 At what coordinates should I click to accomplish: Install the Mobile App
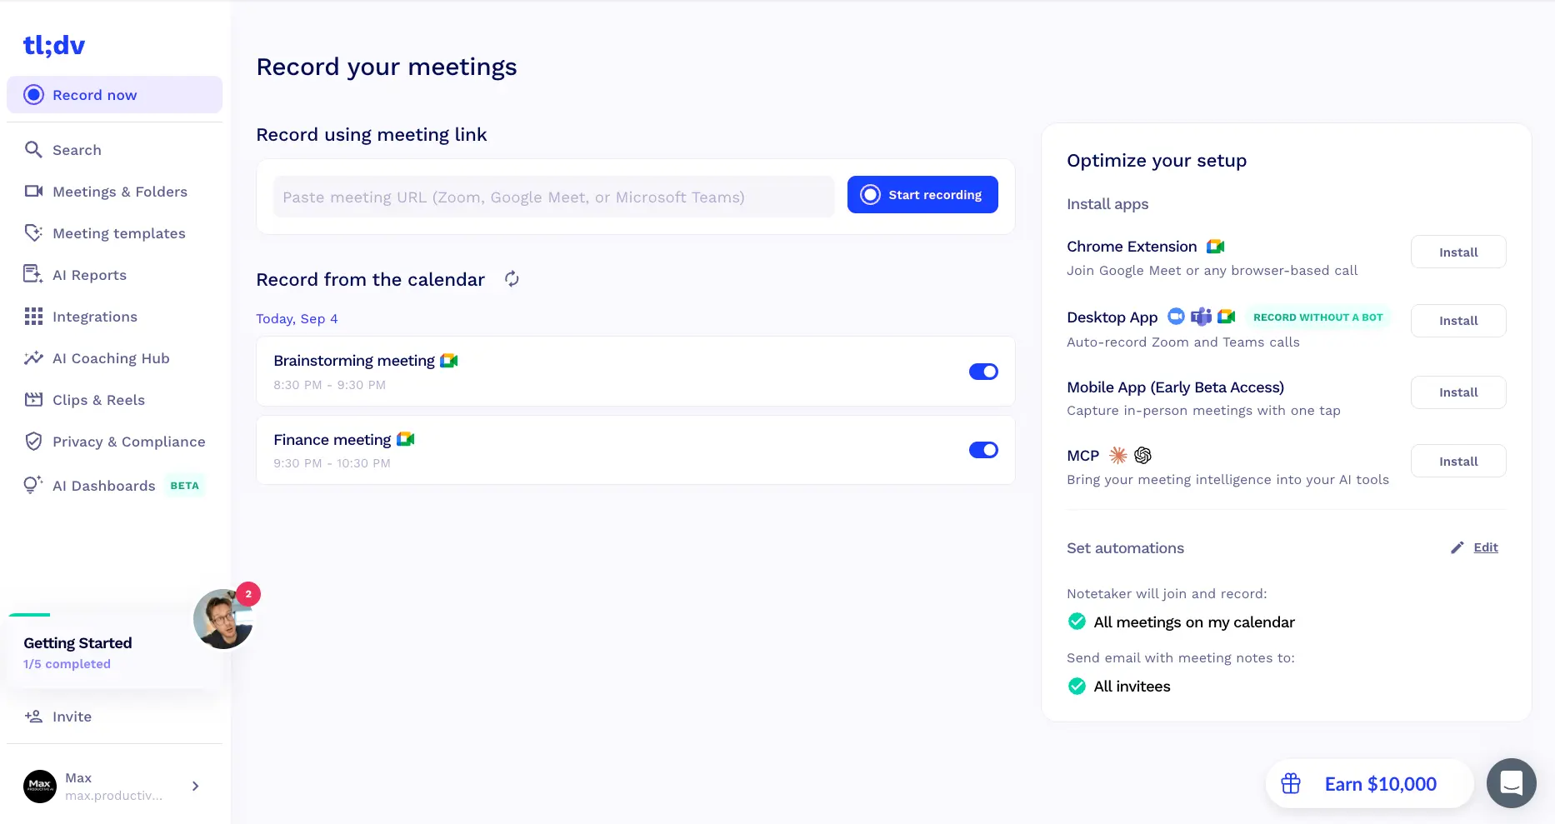click(x=1458, y=392)
